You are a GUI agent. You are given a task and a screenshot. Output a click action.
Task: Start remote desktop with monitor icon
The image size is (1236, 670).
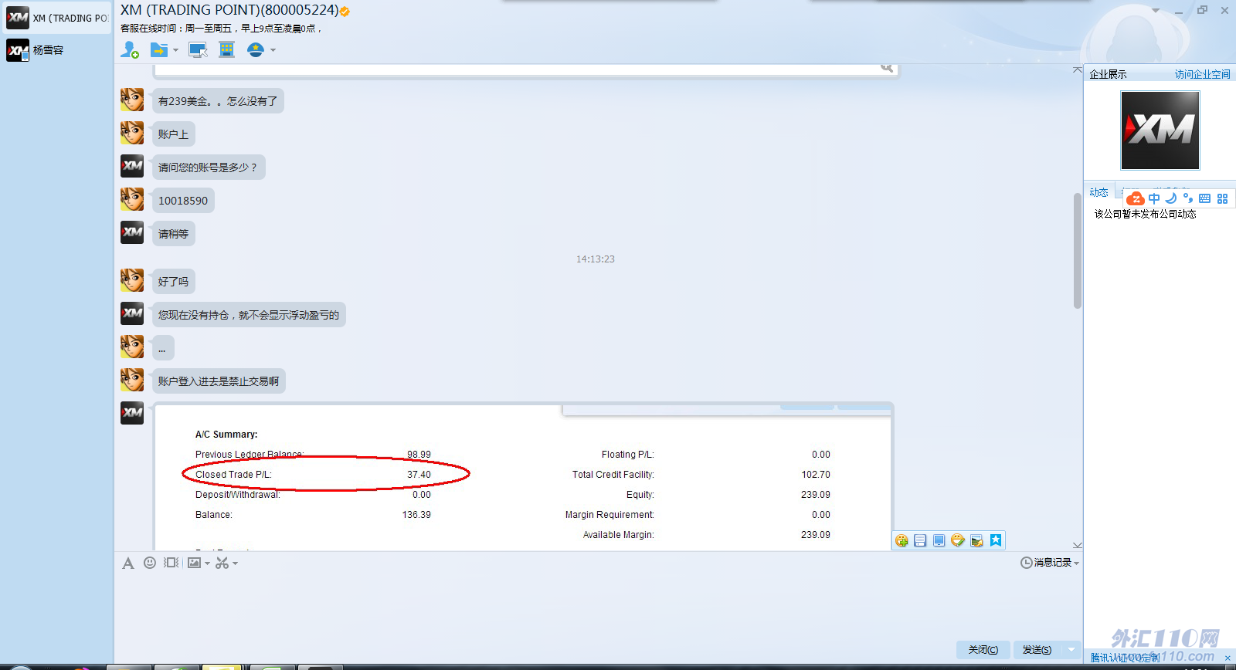198,50
